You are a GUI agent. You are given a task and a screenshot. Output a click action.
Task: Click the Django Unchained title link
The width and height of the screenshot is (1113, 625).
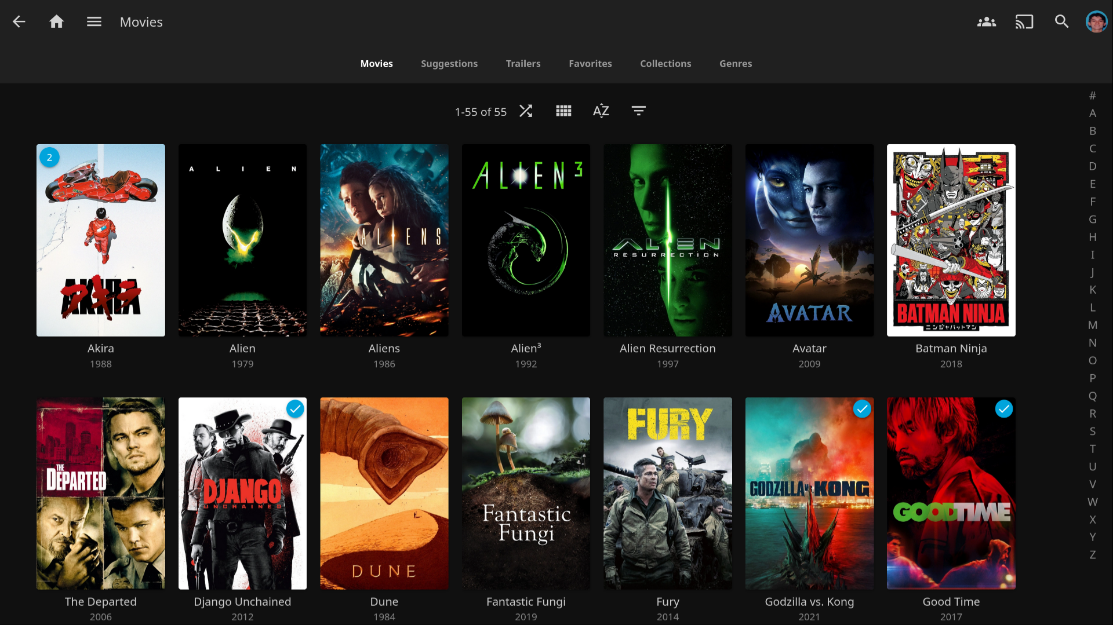[242, 602]
